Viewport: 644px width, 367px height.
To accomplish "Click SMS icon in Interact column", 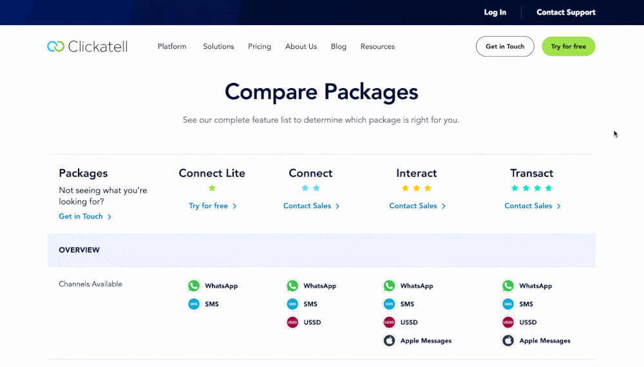I will pyautogui.click(x=390, y=304).
